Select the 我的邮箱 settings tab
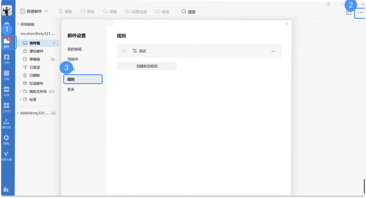Viewport: 366px width, 198px height. pyautogui.click(x=75, y=49)
